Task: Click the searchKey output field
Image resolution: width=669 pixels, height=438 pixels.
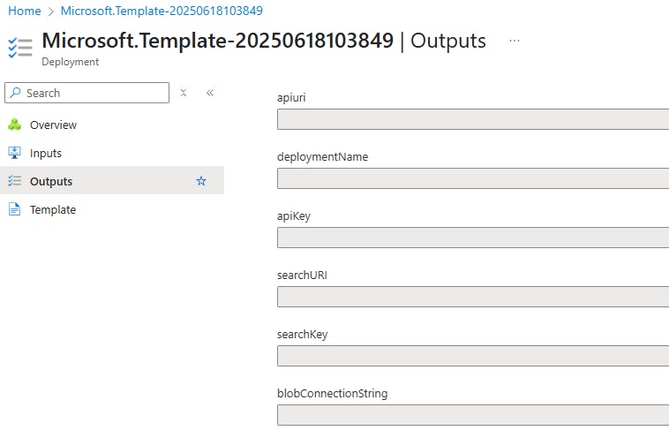Action: [473, 356]
